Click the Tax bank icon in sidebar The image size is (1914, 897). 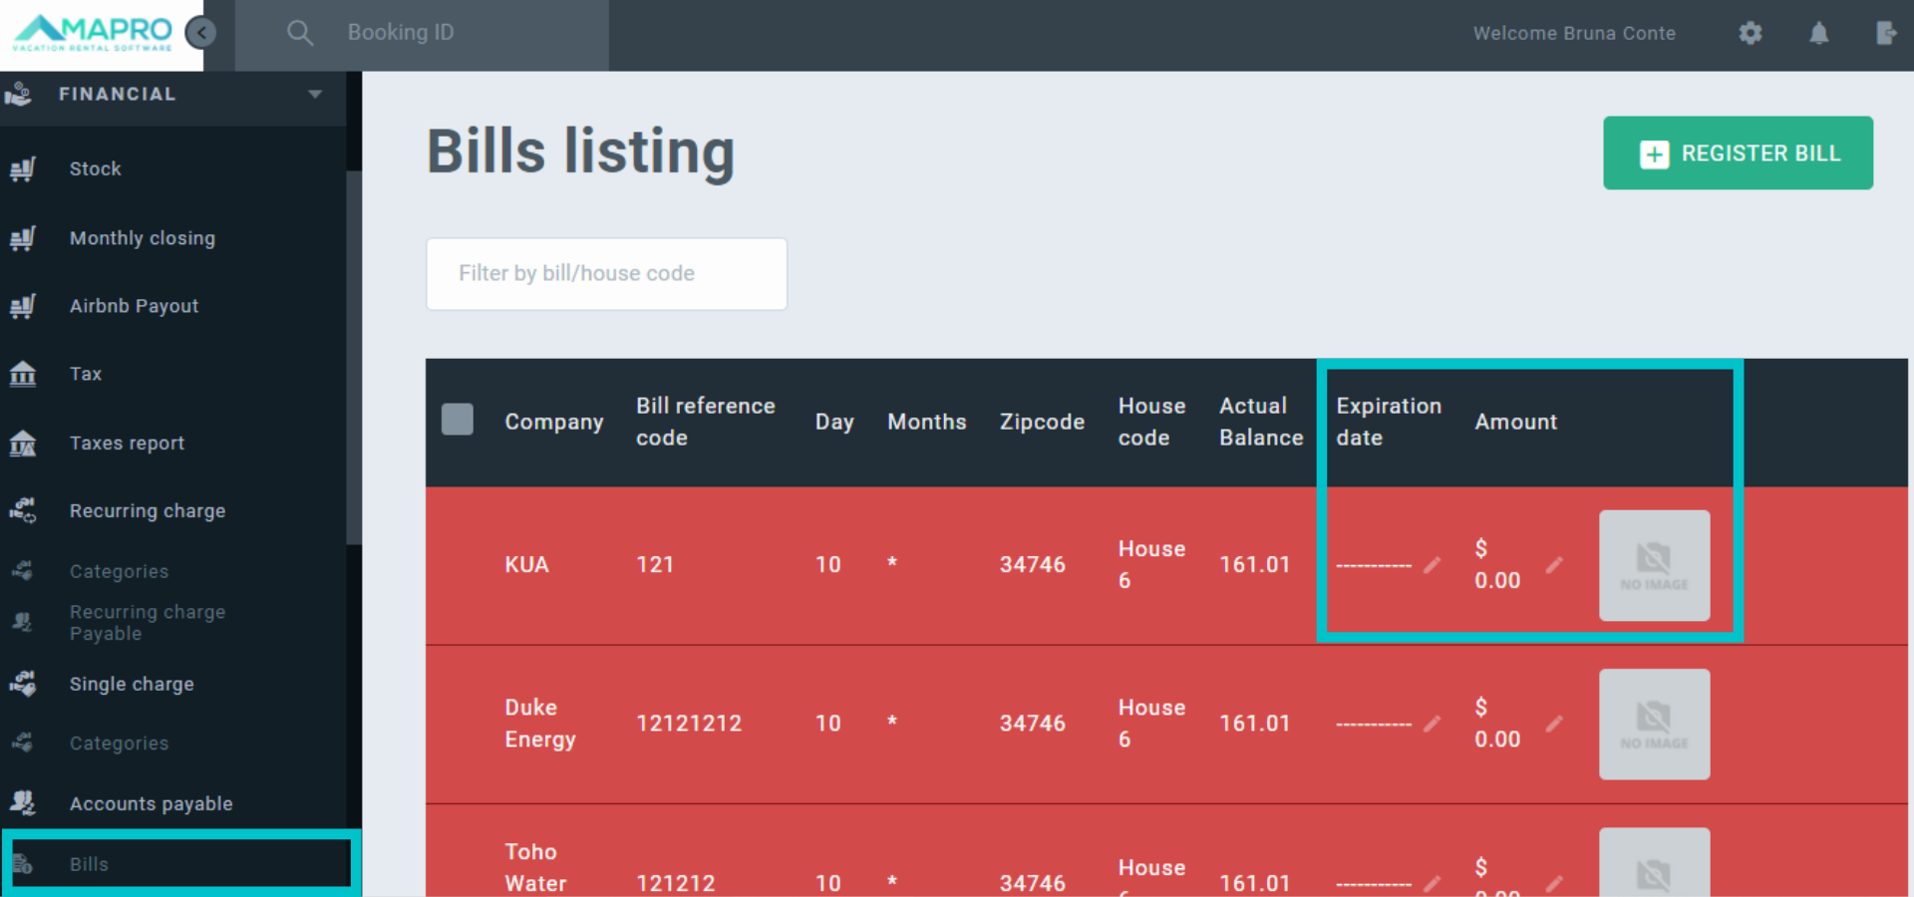23,375
